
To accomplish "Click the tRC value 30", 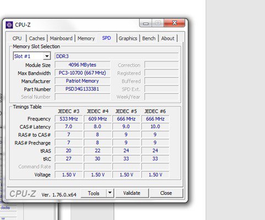I will [x=98, y=159].
